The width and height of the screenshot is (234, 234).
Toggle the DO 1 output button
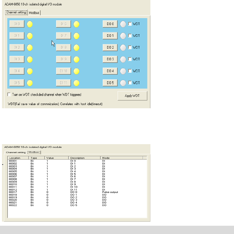(x=110, y=36)
